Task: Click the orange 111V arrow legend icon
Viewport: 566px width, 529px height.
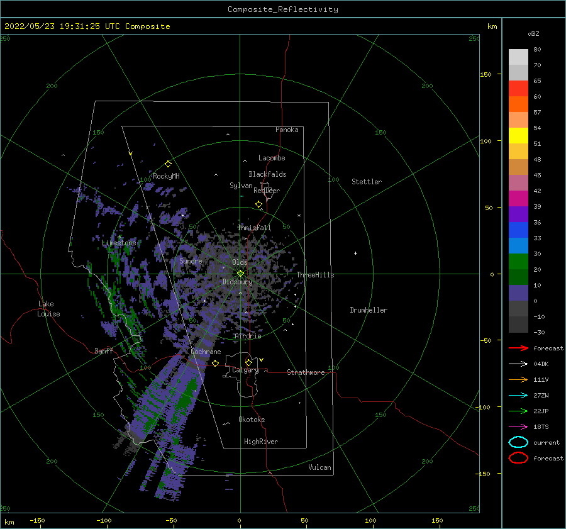Action: 518,379
